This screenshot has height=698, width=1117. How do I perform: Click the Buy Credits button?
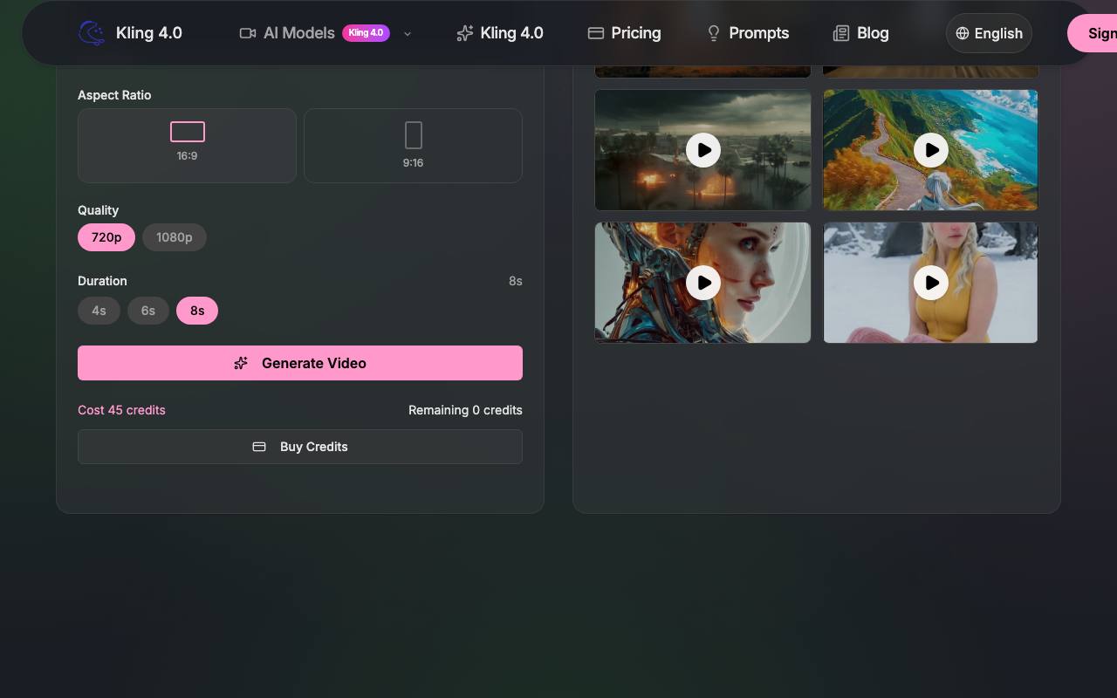point(300,447)
